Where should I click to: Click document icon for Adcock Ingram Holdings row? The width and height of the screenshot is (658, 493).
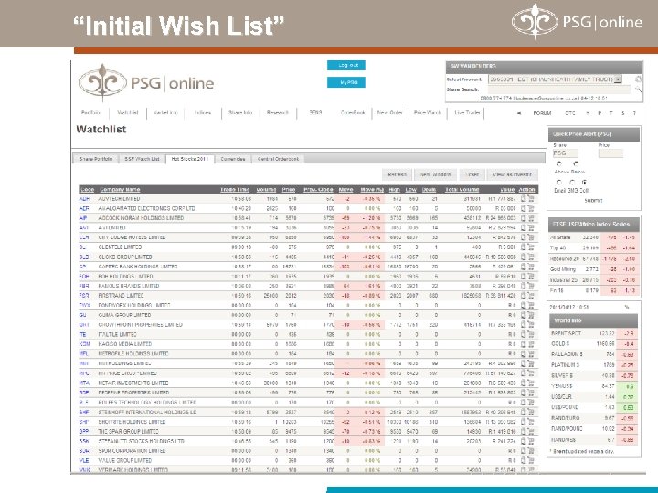click(524, 218)
